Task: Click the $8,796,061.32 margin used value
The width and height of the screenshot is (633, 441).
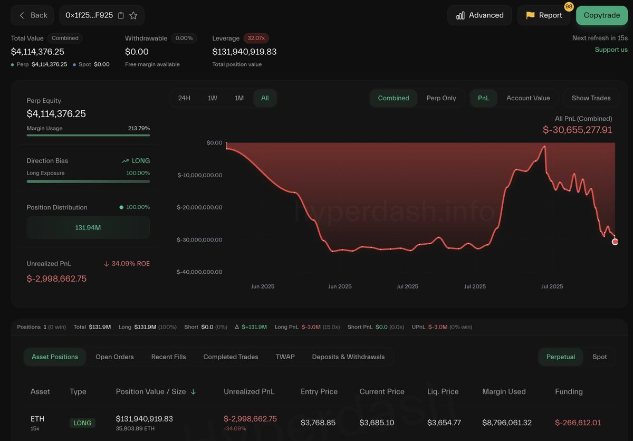Action: point(507,423)
